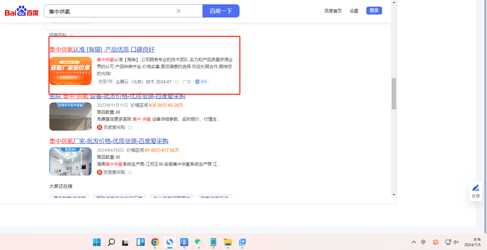Expand dropdown arrow next to 企腾云 advertiser
Viewport: 487px width, 250px height.
pyautogui.click(x=176, y=82)
